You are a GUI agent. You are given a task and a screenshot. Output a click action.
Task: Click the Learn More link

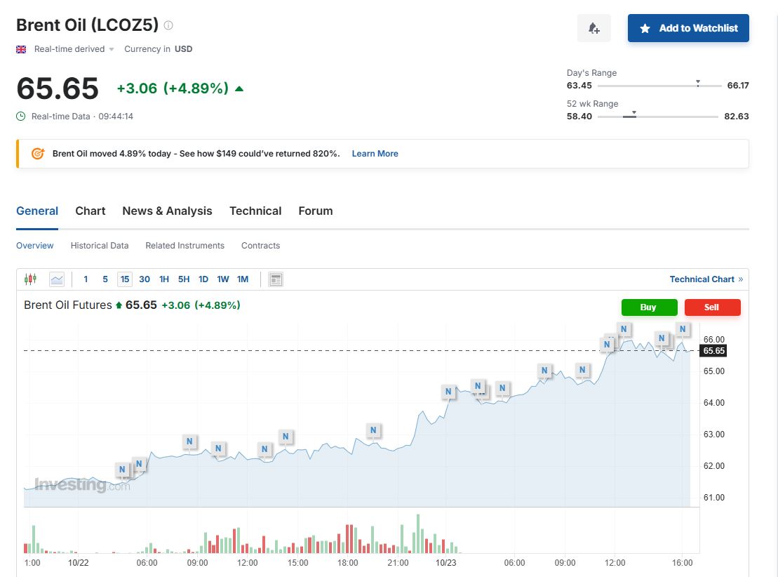[x=375, y=154]
